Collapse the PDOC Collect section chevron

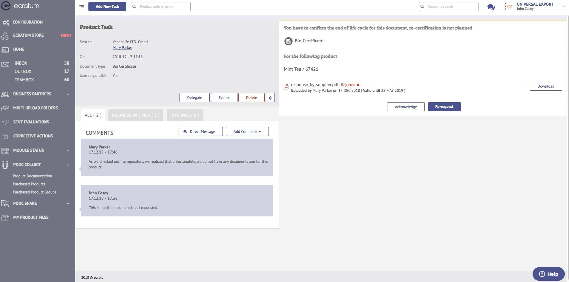point(68,165)
